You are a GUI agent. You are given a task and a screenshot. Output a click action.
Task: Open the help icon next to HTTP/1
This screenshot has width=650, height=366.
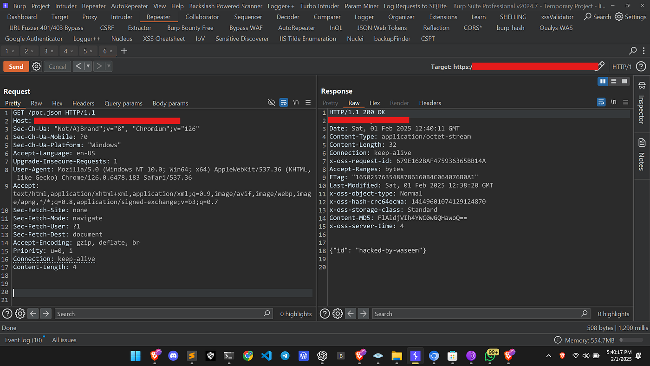click(641, 66)
